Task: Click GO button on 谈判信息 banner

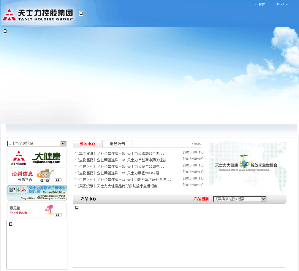Action: [x=58, y=180]
